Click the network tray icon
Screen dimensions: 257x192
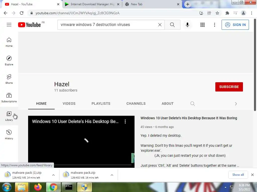232,187
